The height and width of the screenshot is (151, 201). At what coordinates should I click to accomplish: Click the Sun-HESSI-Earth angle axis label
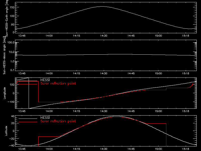[x=7, y=18]
